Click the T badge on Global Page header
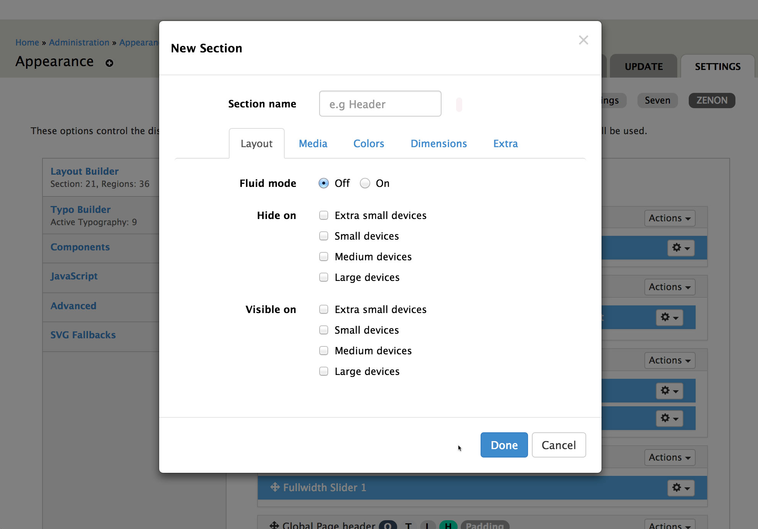 (409, 526)
